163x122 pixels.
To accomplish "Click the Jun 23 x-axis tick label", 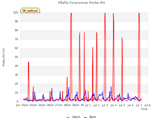I will click(20, 105).
